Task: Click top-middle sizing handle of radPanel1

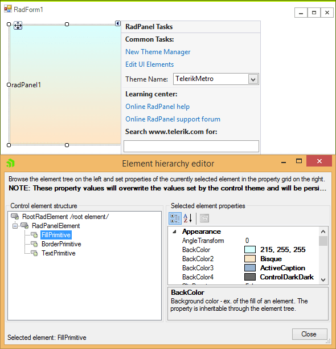Action: pos(67,24)
